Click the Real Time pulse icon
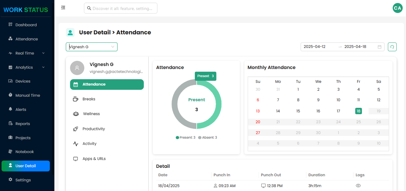Viewport: 406px width, 191px height. point(10,53)
